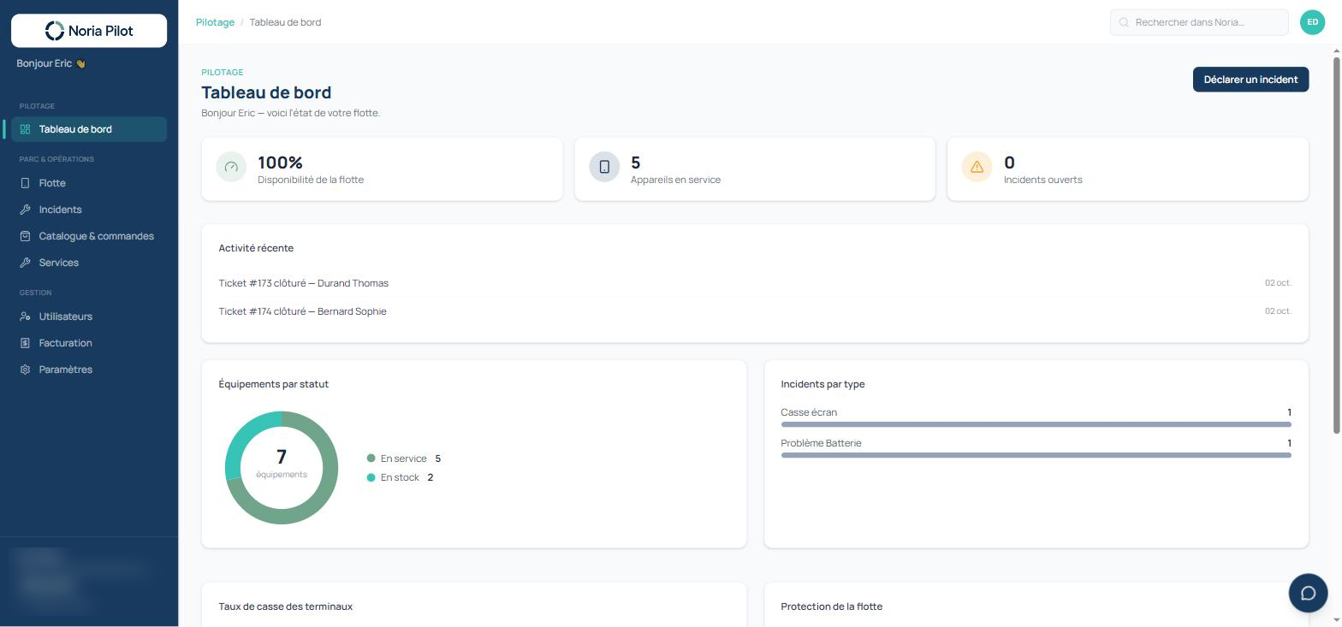1342x627 pixels.
Task: Click the search magnifier icon
Action: pos(1124,22)
